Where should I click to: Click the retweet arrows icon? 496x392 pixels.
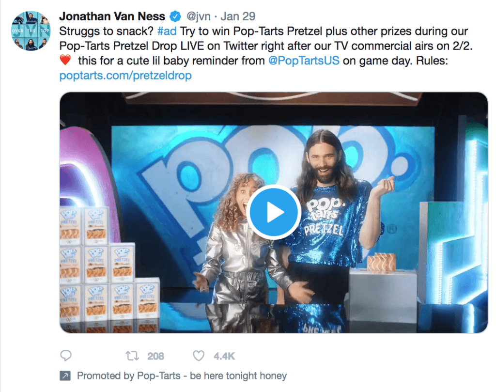coord(132,356)
